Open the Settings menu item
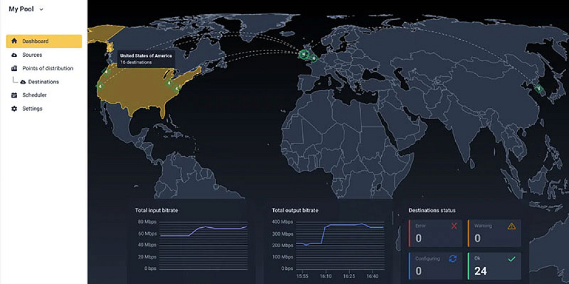569x284 pixels. pos(32,109)
